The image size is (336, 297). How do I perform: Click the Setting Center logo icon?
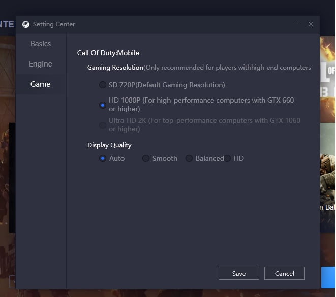[x=26, y=24]
